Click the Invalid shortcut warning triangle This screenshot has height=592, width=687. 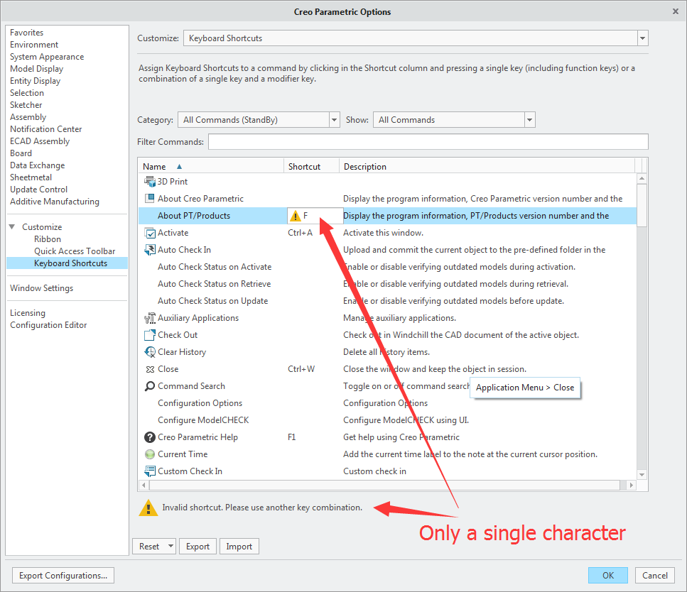point(148,508)
